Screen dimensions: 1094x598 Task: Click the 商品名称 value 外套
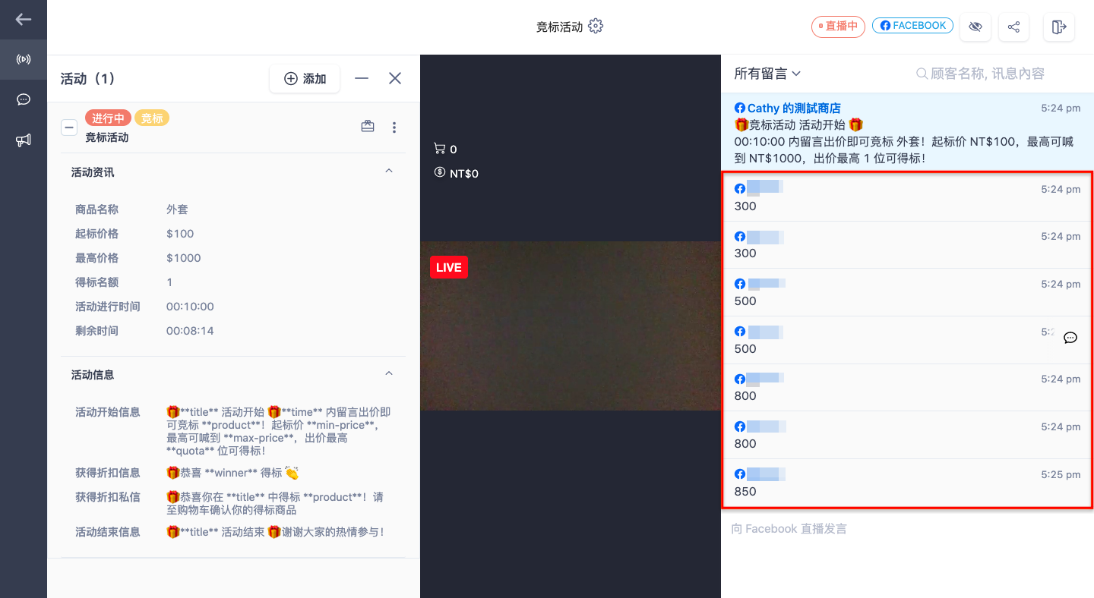tap(177, 209)
